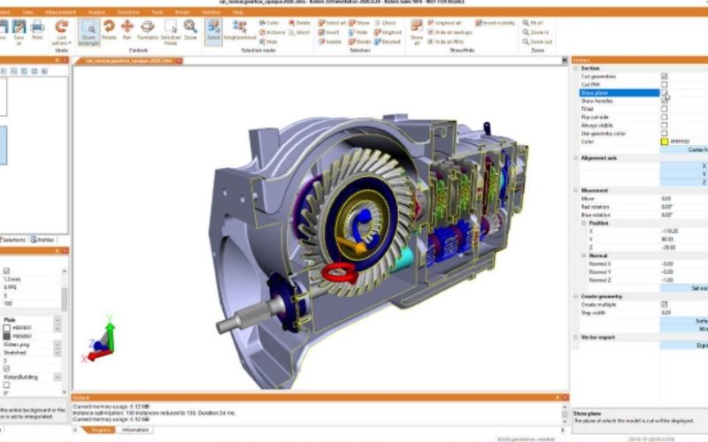708x442 pixels.
Task: Enable the Flip cut side checkbox
Action: (x=665, y=117)
